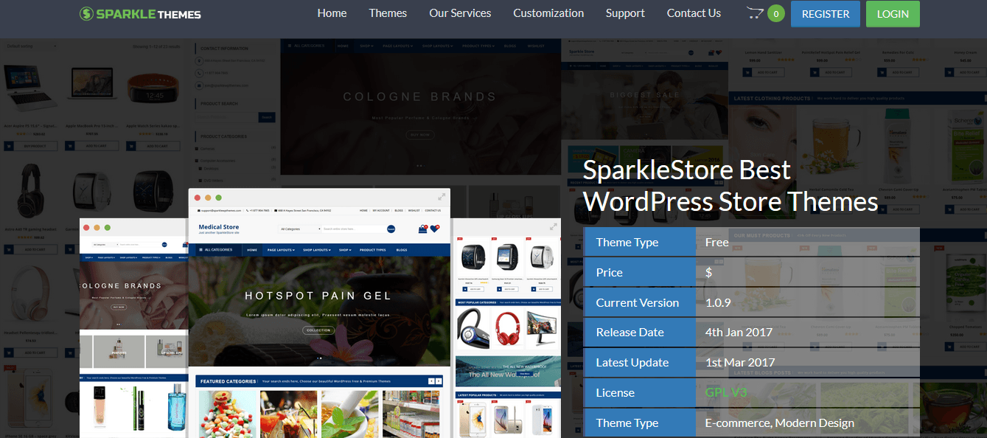The height and width of the screenshot is (438, 987).
Task: Click the Price row label
Action: tap(610, 272)
